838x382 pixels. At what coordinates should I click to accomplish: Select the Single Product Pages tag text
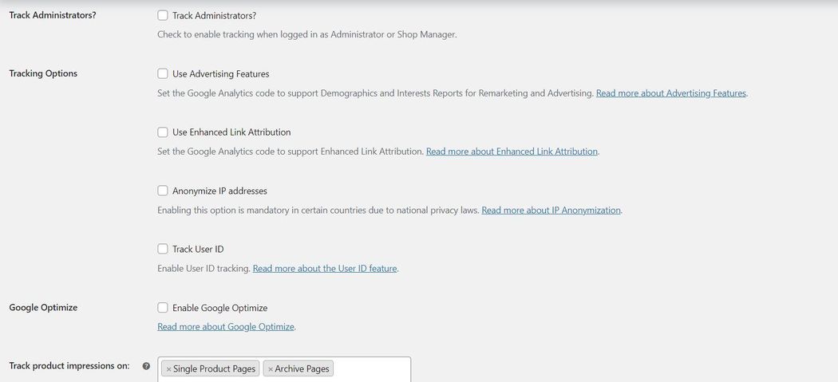(x=214, y=369)
